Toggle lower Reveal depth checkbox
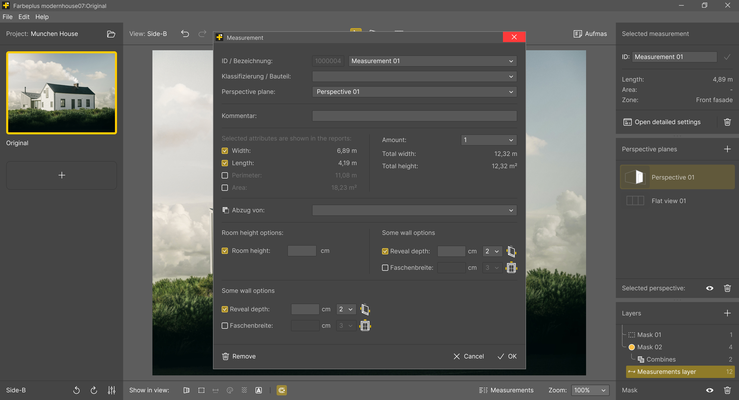739x400 pixels. pos(225,309)
